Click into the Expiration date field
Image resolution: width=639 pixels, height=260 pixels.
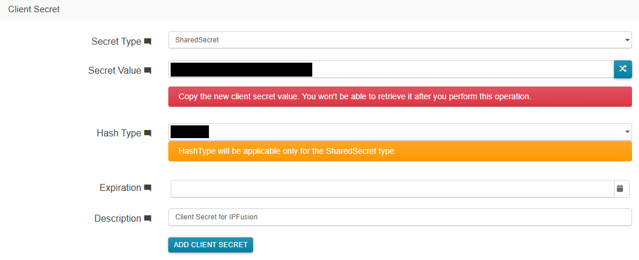[392, 188]
